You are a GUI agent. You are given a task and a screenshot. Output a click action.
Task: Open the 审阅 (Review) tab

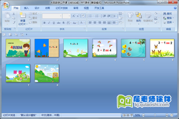76,8
